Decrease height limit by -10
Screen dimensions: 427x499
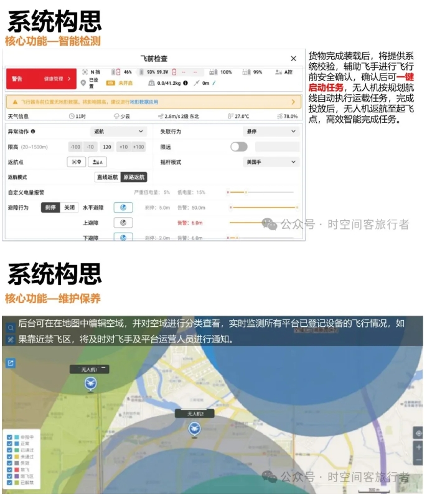click(90, 147)
